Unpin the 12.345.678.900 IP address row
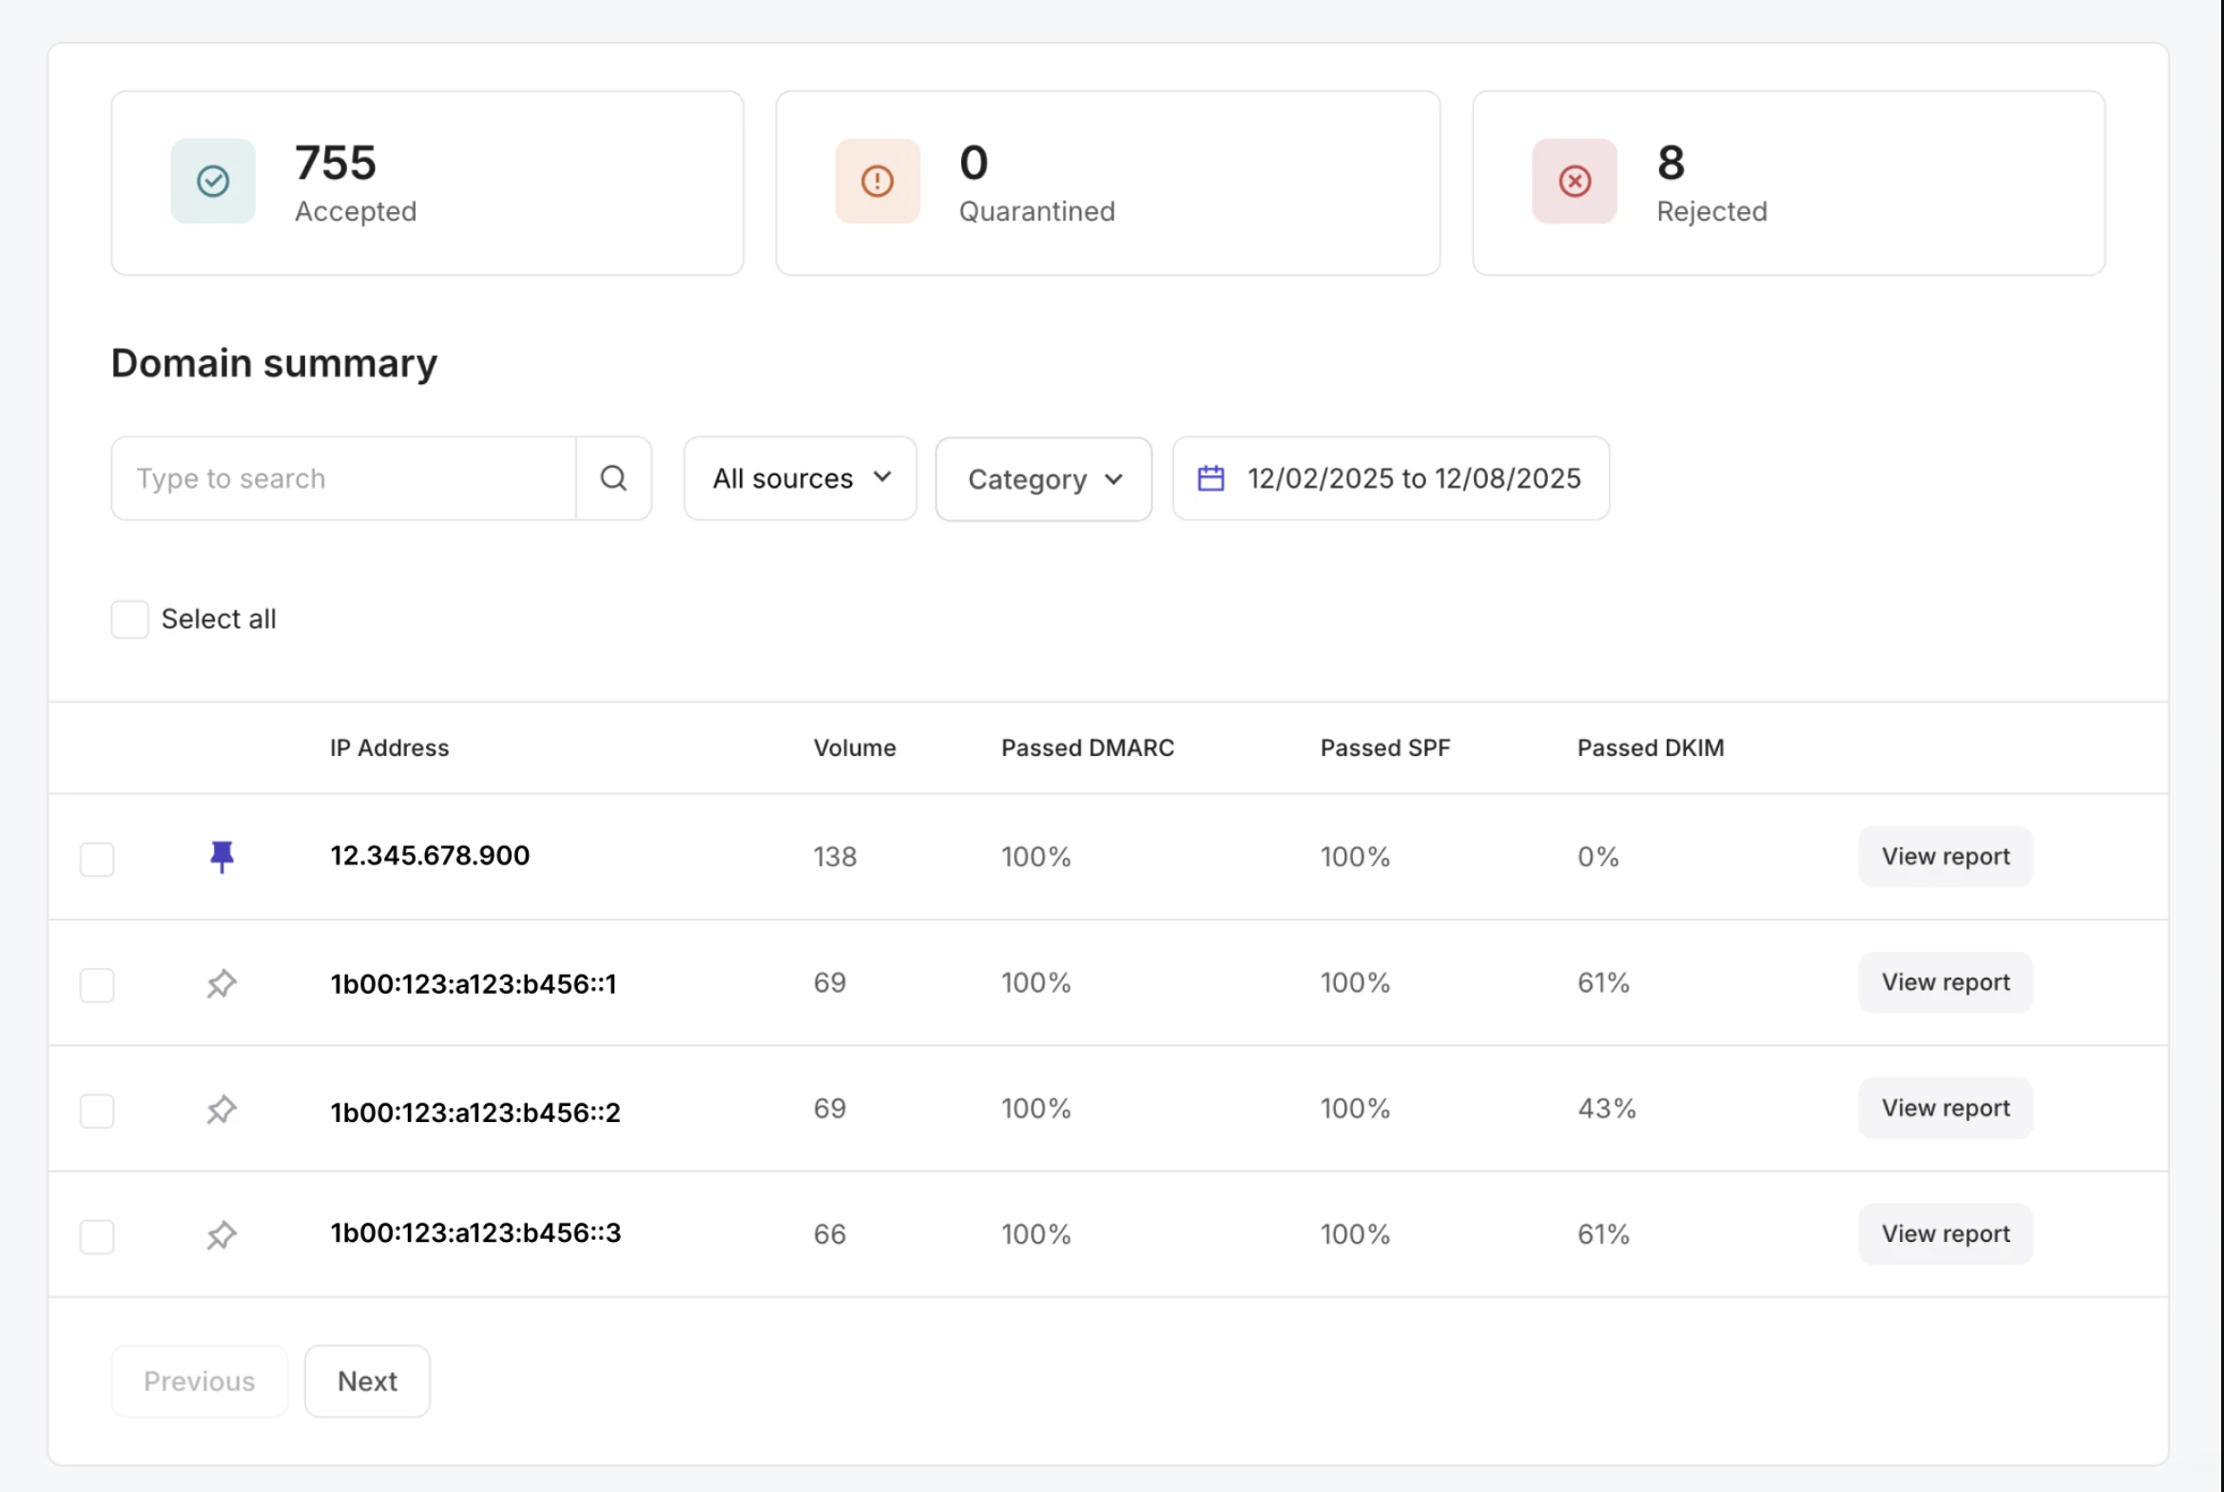 pos(222,857)
